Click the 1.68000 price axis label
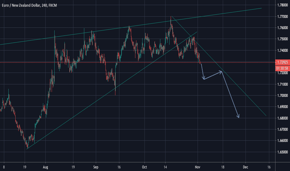 click(x=283, y=118)
